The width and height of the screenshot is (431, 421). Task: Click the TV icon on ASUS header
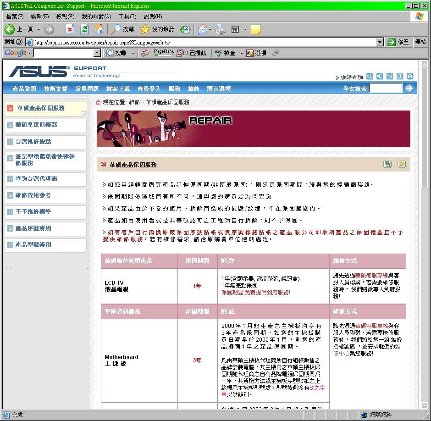tap(400, 76)
